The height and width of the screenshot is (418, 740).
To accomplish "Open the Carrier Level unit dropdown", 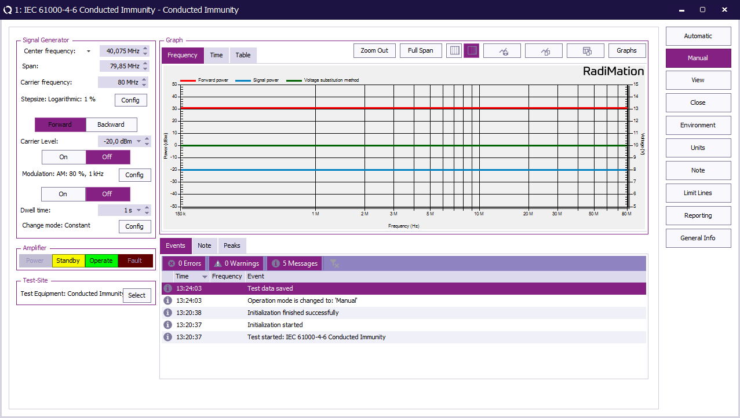I will (138, 141).
